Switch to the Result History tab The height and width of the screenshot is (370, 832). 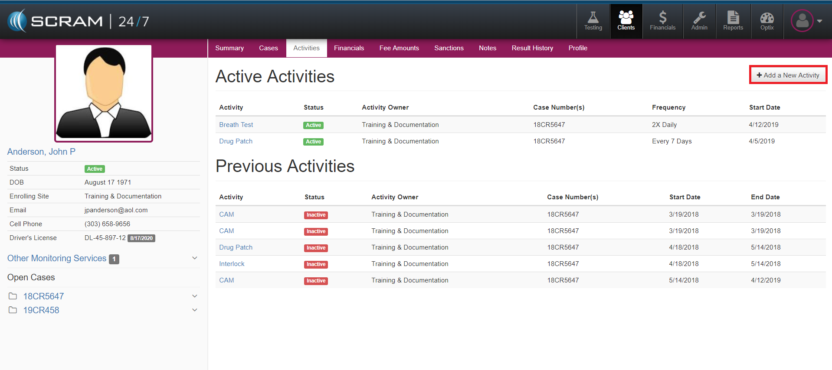pyautogui.click(x=532, y=48)
